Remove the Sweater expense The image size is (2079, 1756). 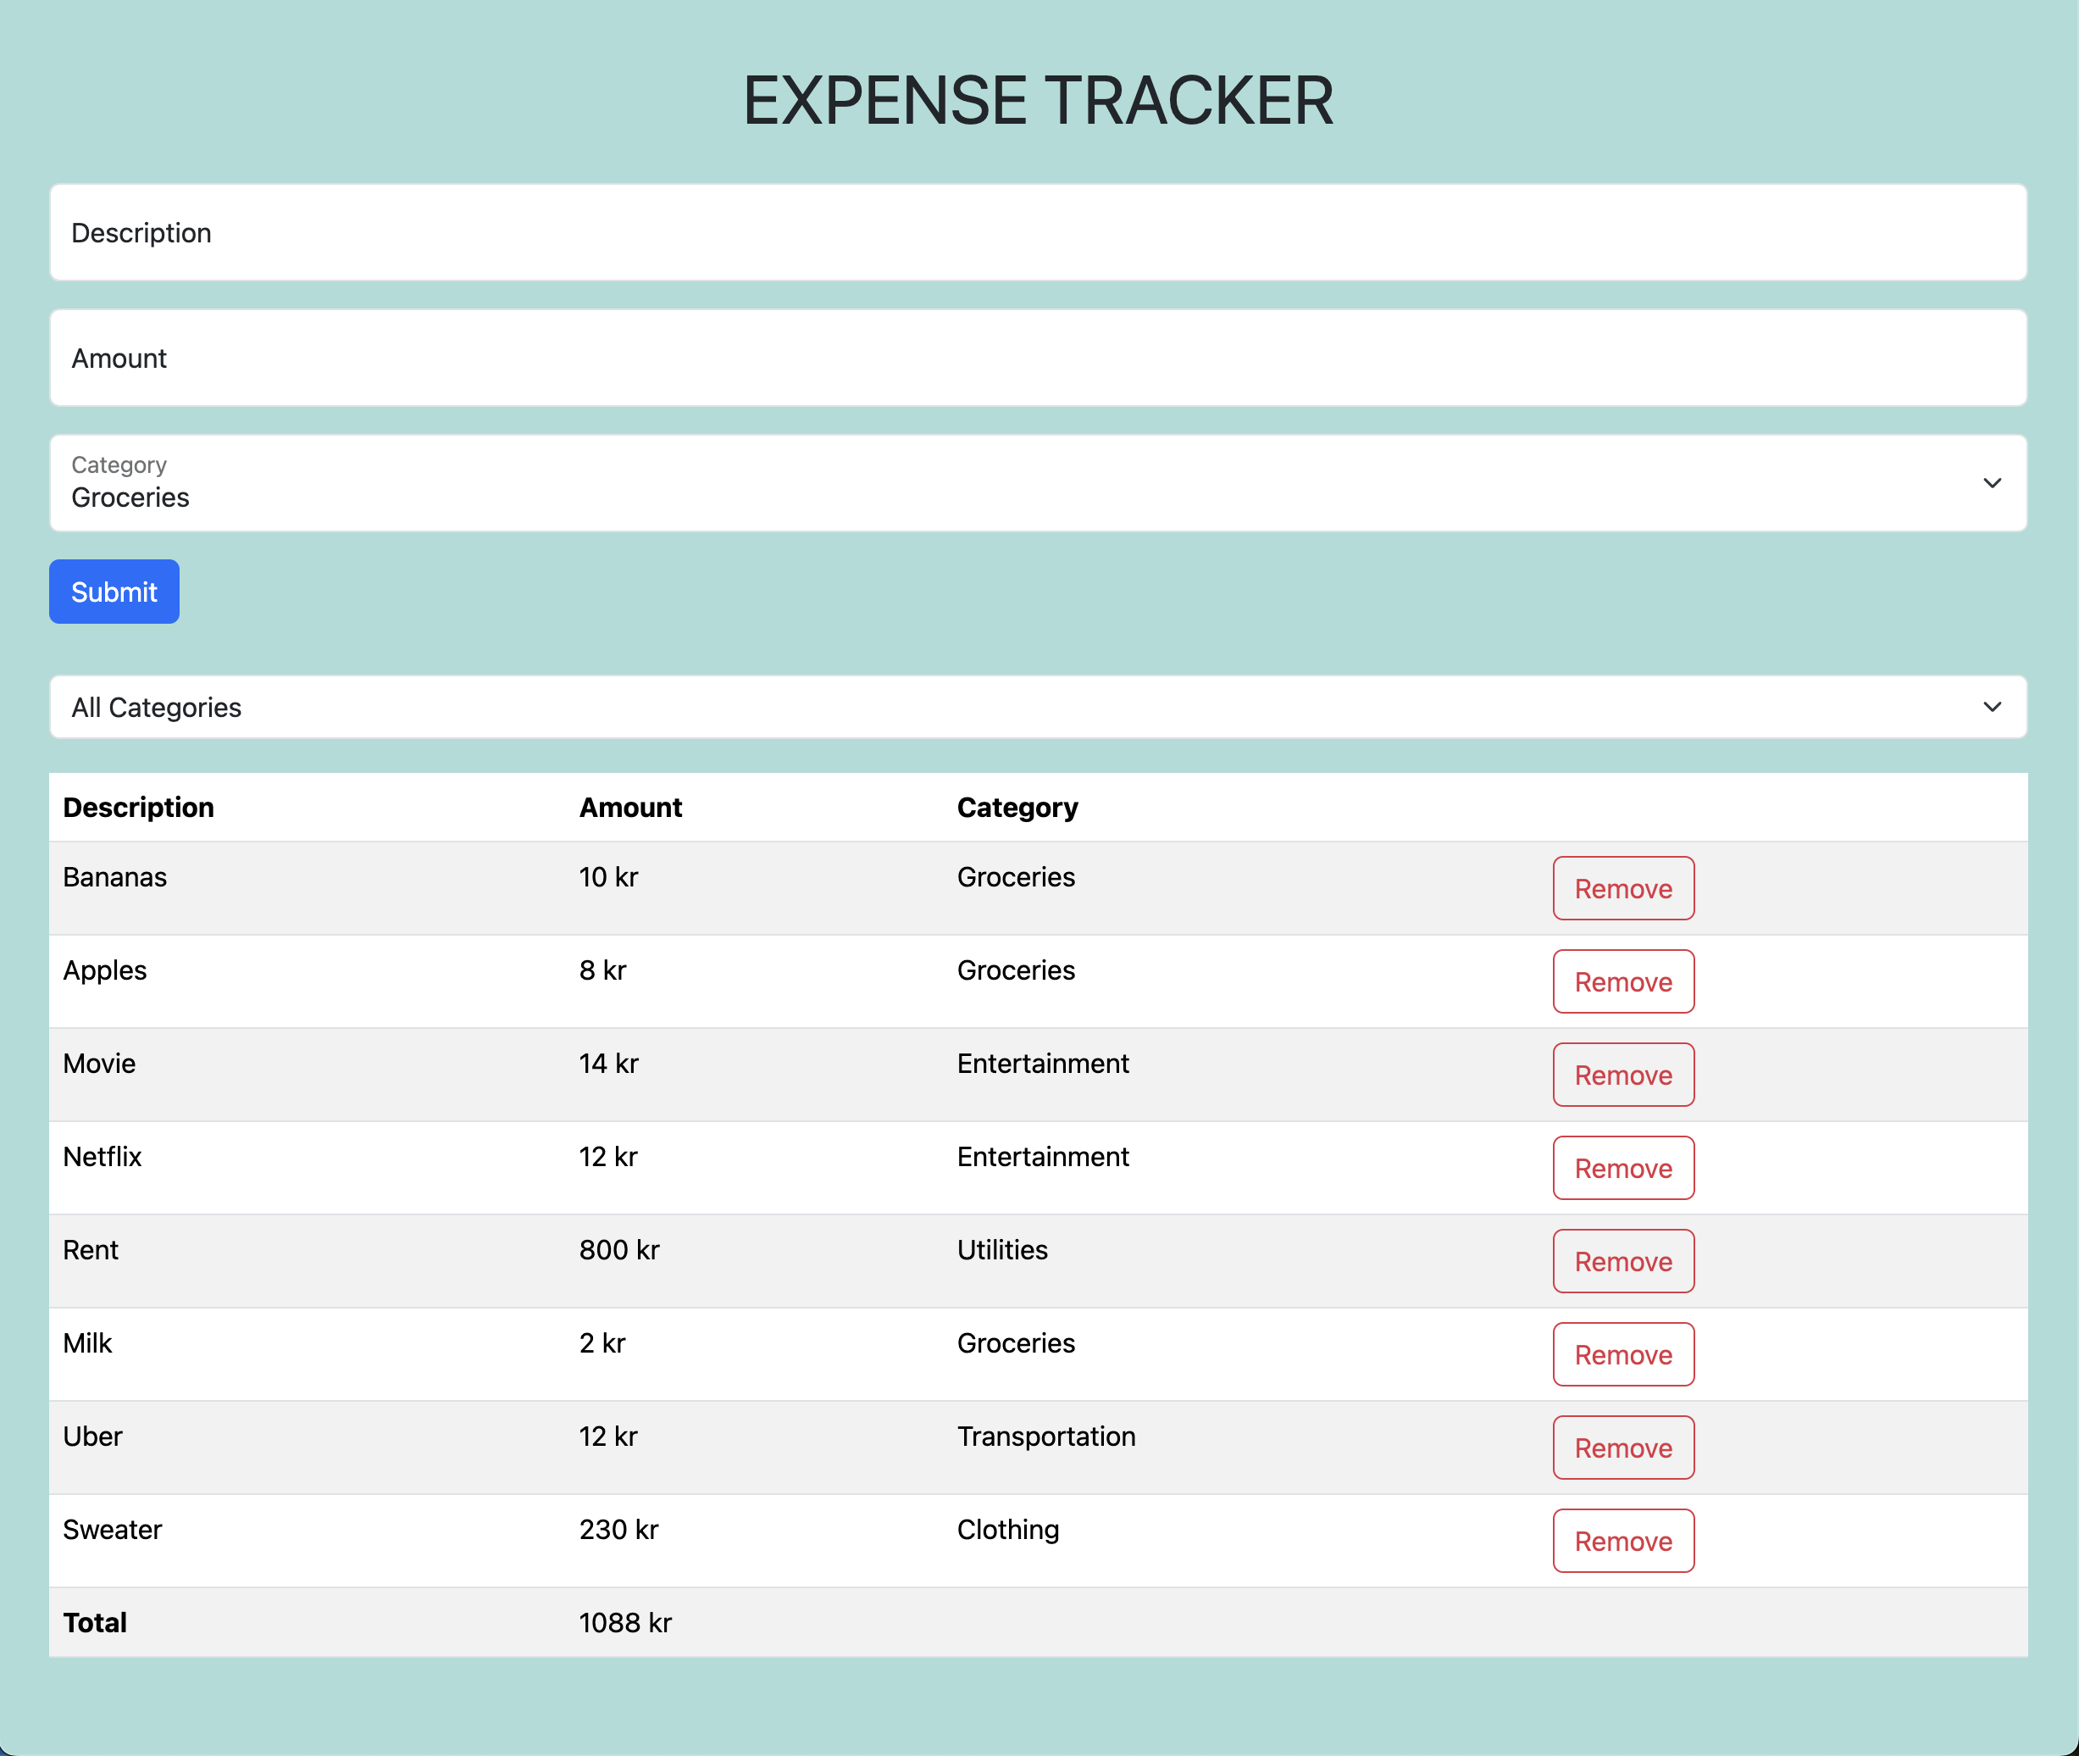click(x=1622, y=1540)
